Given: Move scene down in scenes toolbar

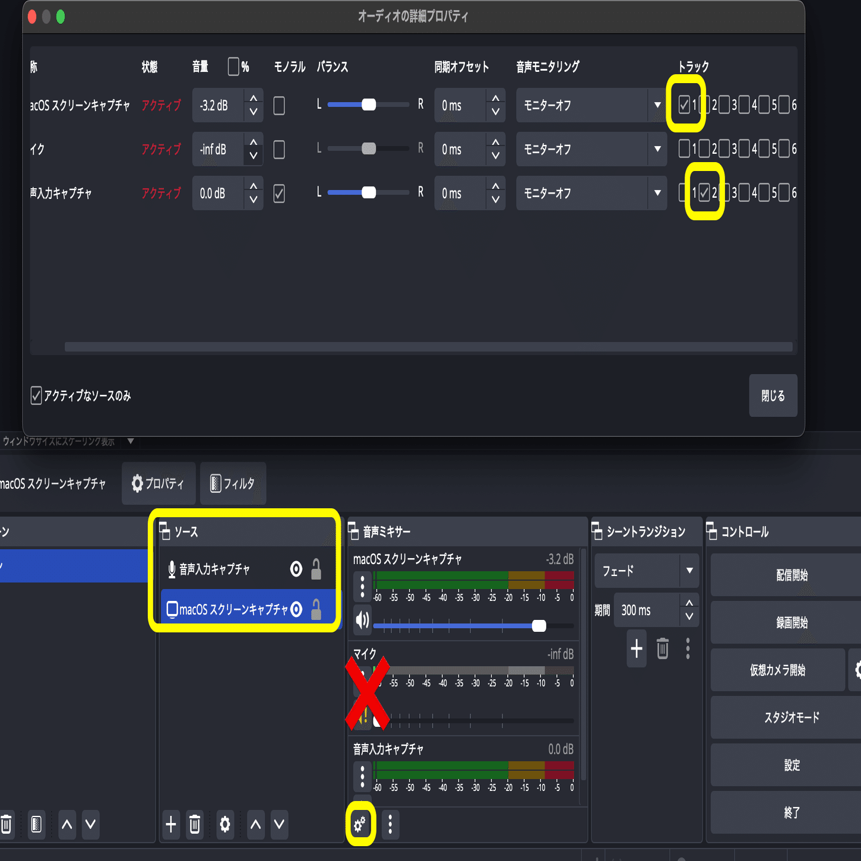Looking at the screenshot, I should click(x=90, y=824).
